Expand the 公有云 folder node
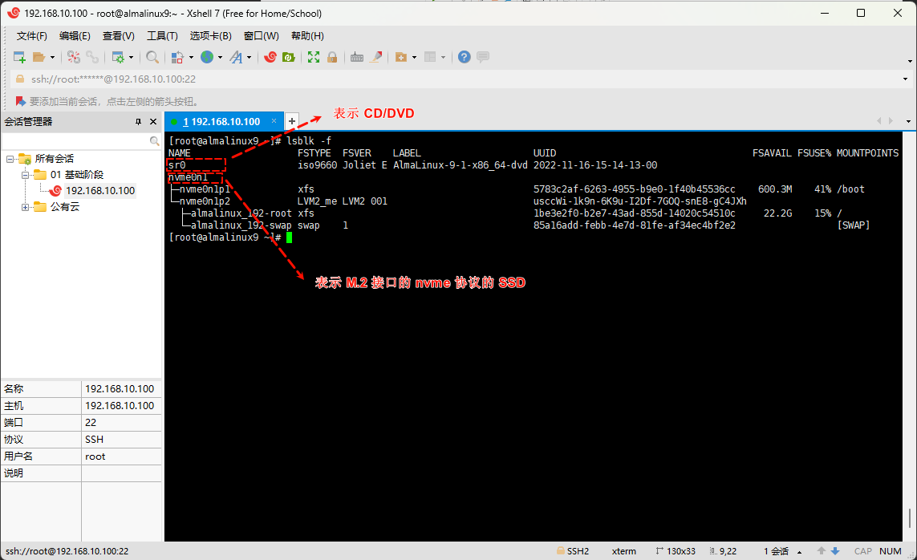The image size is (917, 560). (x=26, y=207)
